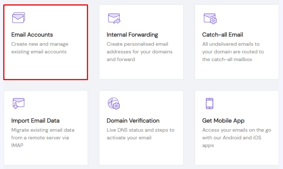Choose the Import Email Data heading
Image resolution: width=283 pixels, height=169 pixels.
click(35, 120)
